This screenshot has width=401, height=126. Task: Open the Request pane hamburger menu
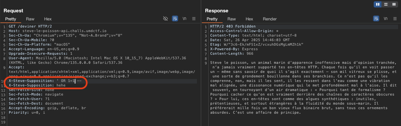pyautogui.click(x=194, y=19)
